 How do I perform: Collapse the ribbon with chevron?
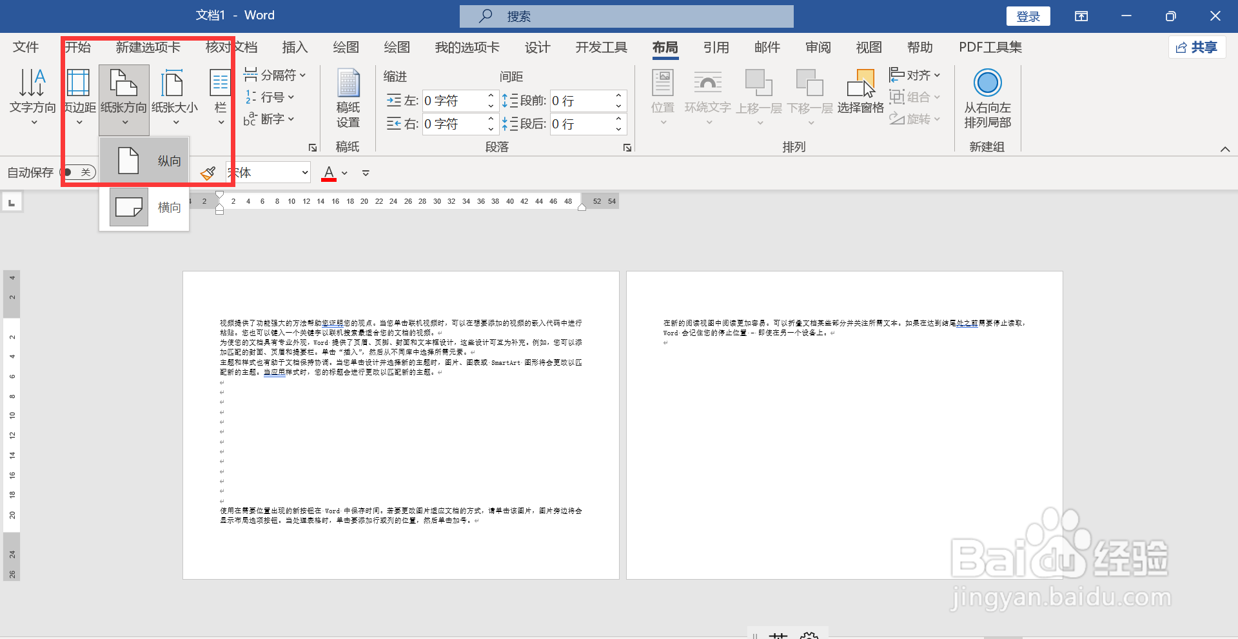(x=1225, y=149)
